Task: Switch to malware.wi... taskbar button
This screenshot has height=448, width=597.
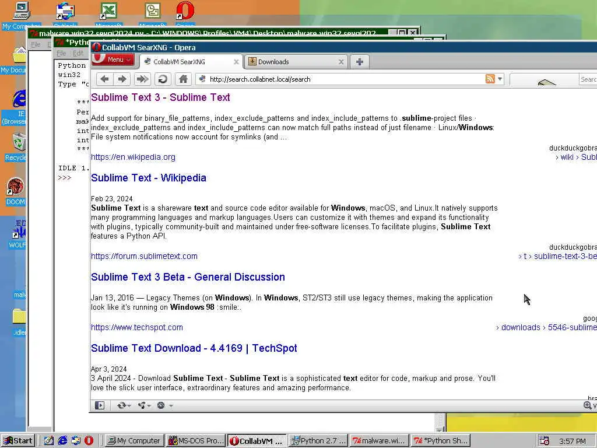Action: click(379, 441)
